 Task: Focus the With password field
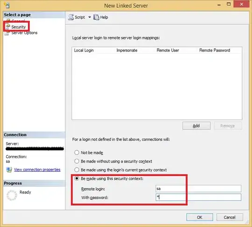coord(198,197)
